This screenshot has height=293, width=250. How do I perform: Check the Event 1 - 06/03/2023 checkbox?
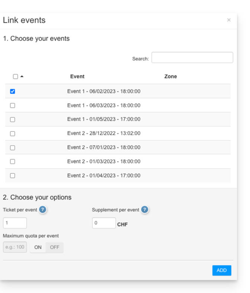13,105
